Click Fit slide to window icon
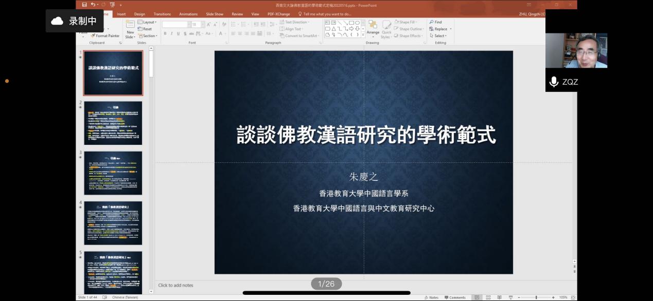This screenshot has height=301, width=653. click(573, 297)
